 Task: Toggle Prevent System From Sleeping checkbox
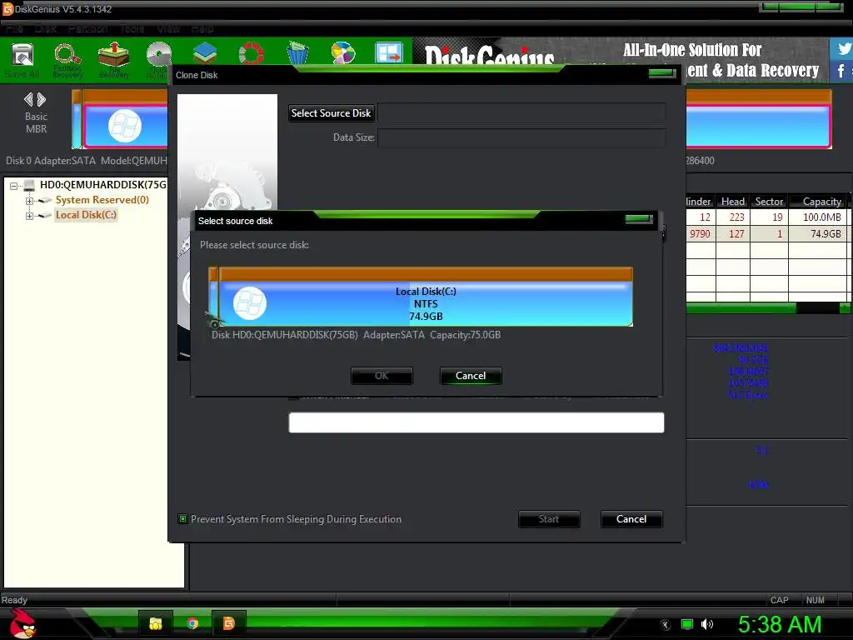tap(182, 519)
